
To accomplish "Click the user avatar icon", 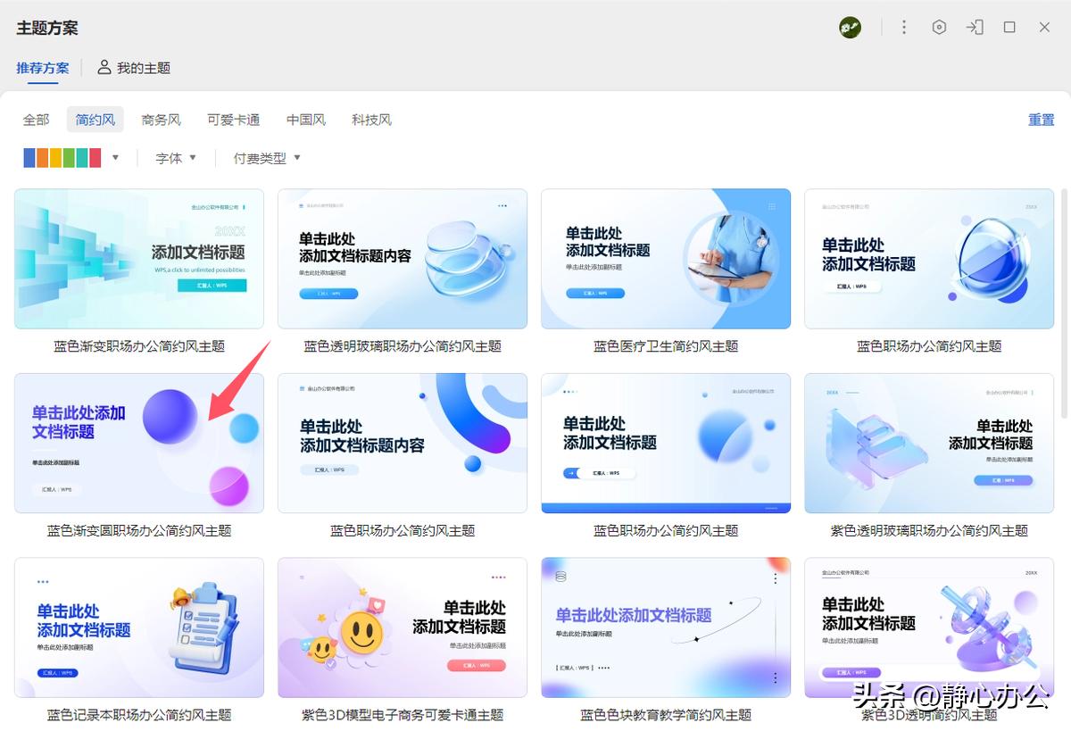I will 850,28.
